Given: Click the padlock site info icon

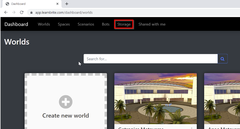Looking at the screenshot, I should [31, 13].
